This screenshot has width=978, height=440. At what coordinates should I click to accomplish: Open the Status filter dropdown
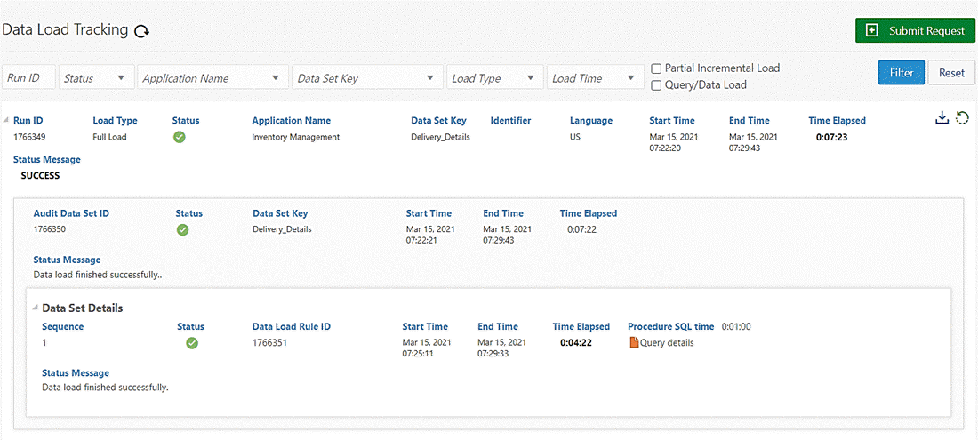tap(97, 78)
